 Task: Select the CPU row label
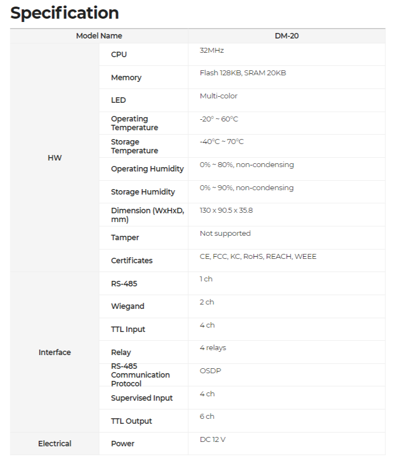pyautogui.click(x=119, y=54)
